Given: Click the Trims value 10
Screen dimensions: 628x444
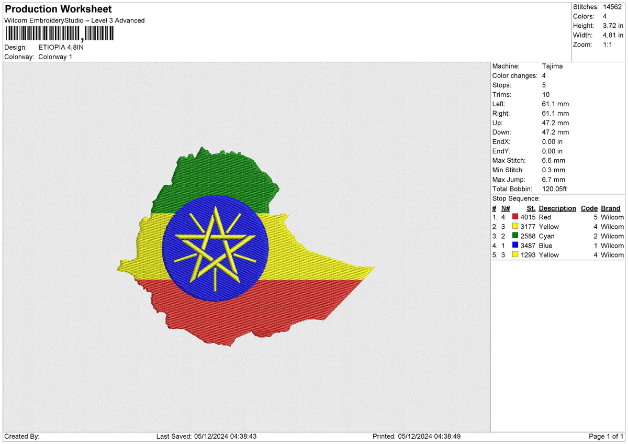Looking at the screenshot, I should tap(546, 94).
